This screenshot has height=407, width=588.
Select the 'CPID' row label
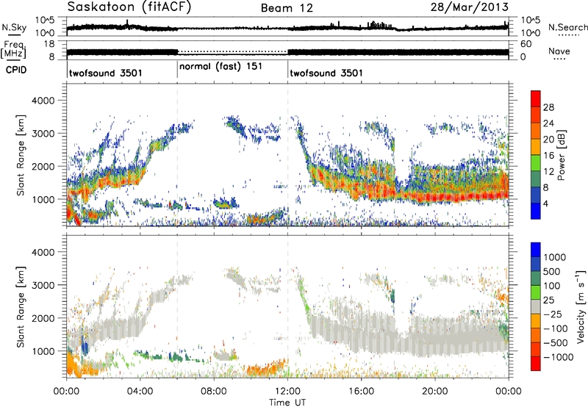click(x=16, y=70)
